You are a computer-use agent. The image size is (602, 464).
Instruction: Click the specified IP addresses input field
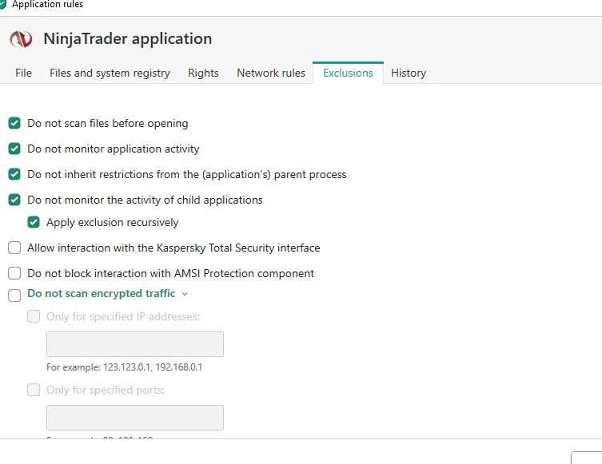[x=135, y=344]
